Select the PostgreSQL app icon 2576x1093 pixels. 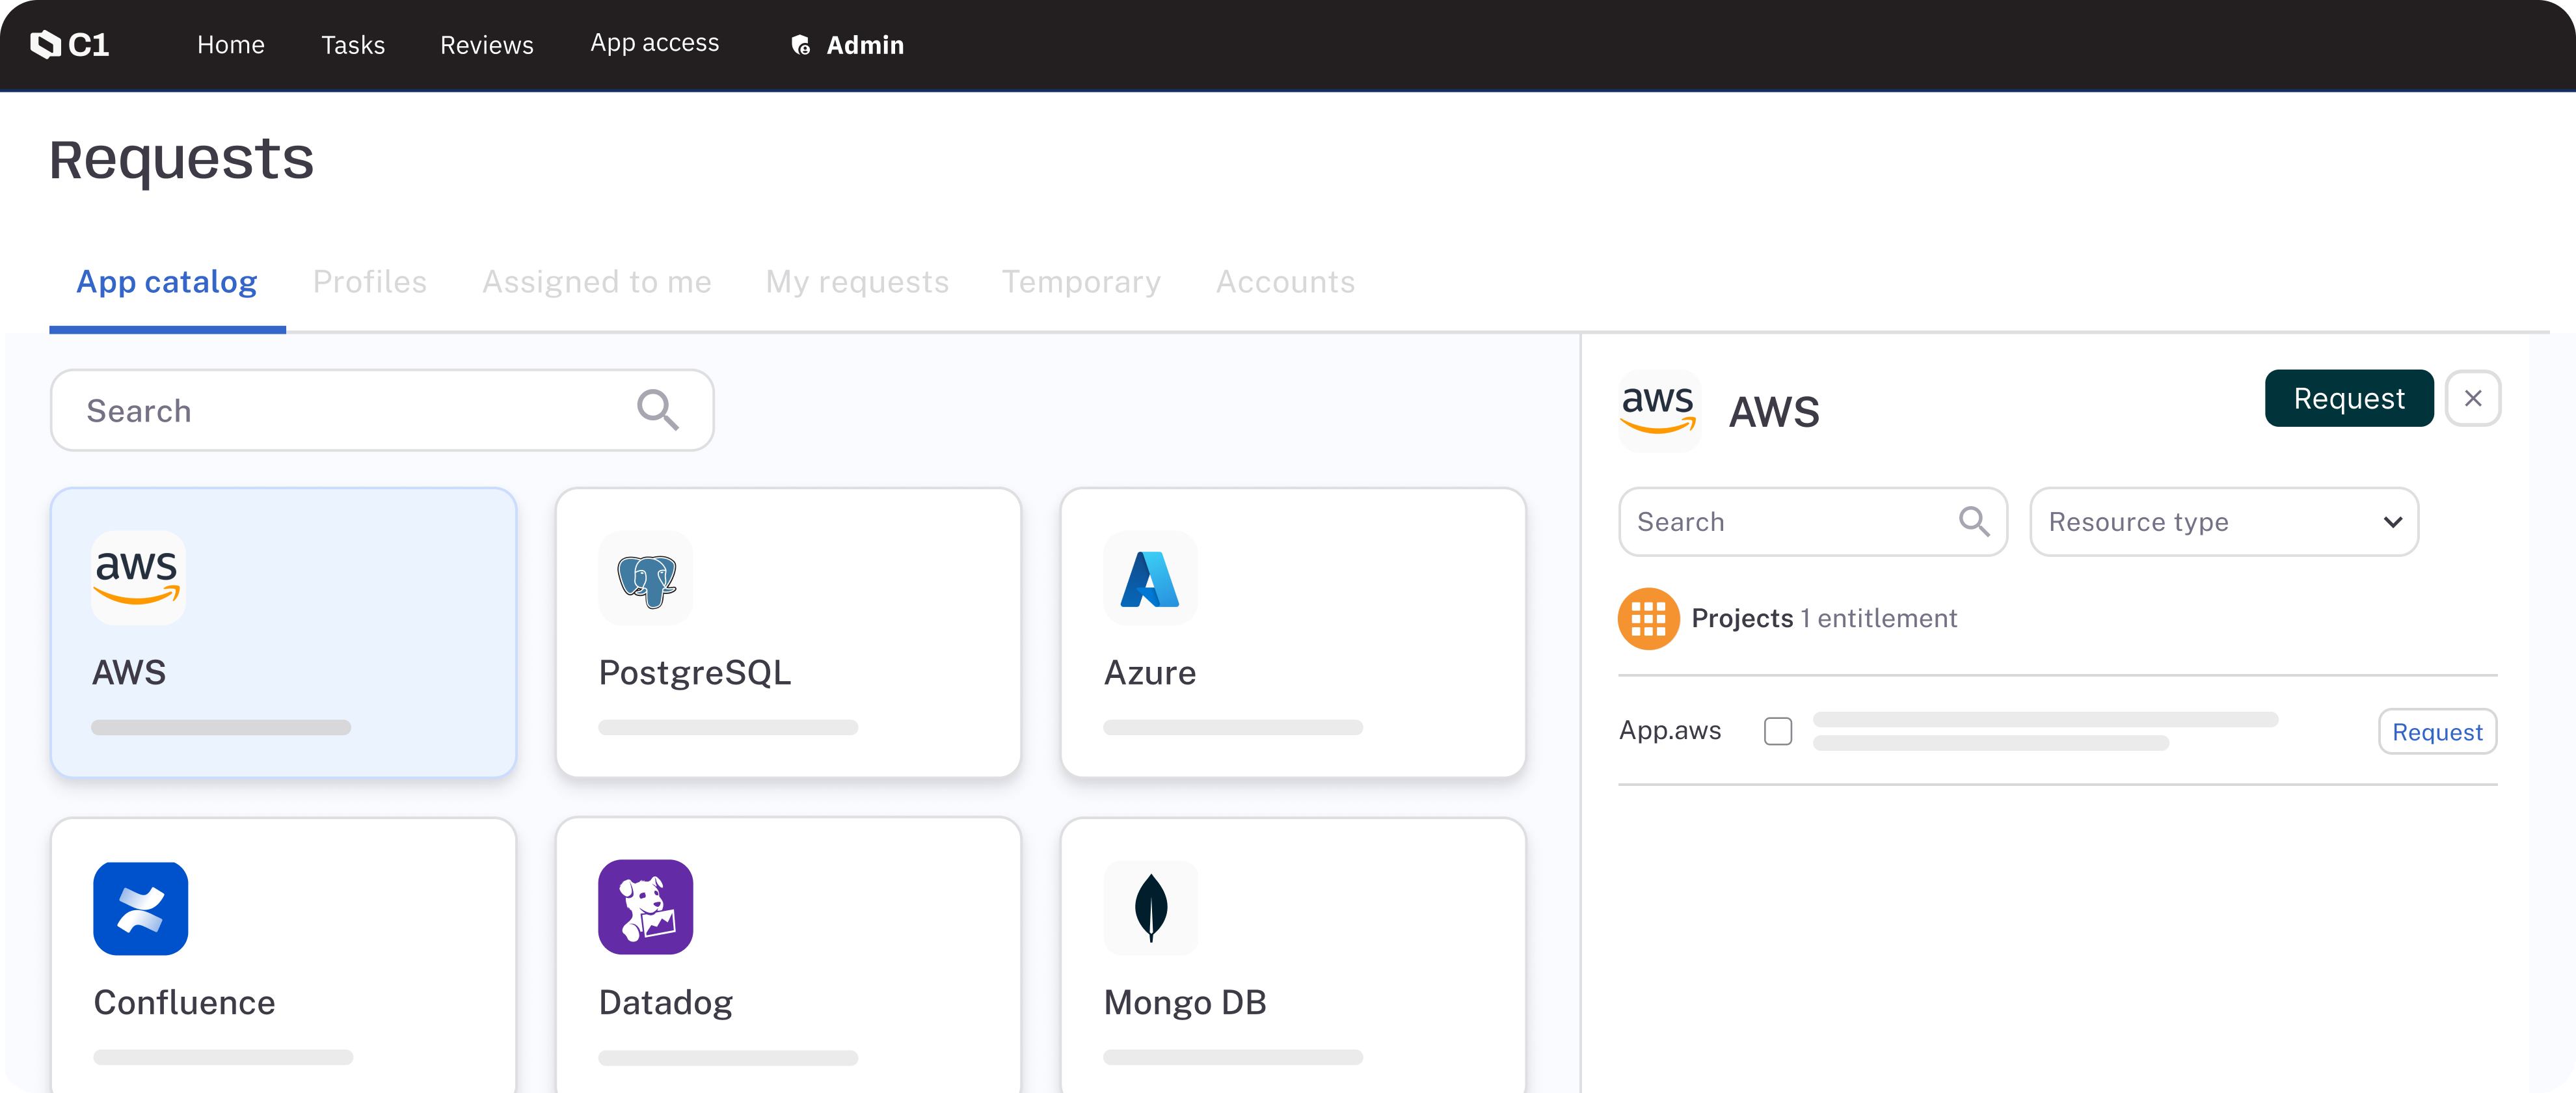tap(645, 578)
